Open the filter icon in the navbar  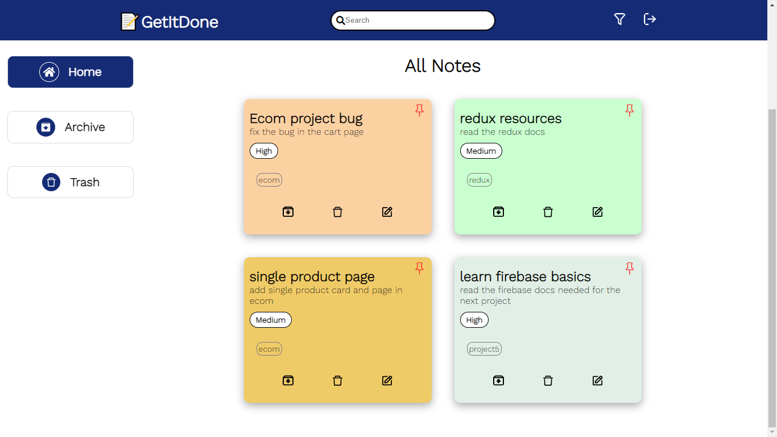[619, 19]
